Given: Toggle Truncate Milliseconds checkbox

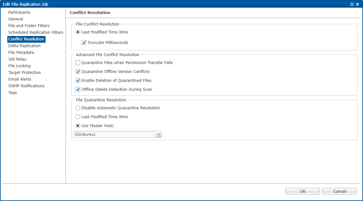Looking at the screenshot, I should click(x=84, y=42).
